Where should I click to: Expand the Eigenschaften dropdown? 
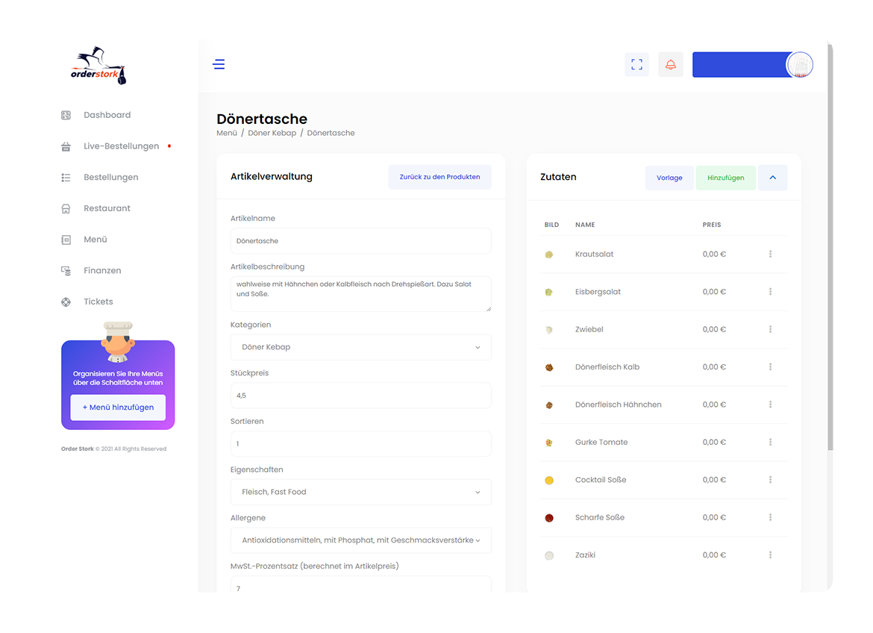(360, 492)
